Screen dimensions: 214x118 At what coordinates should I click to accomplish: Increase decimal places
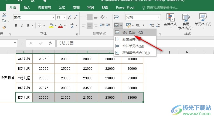[x=151, y=25]
